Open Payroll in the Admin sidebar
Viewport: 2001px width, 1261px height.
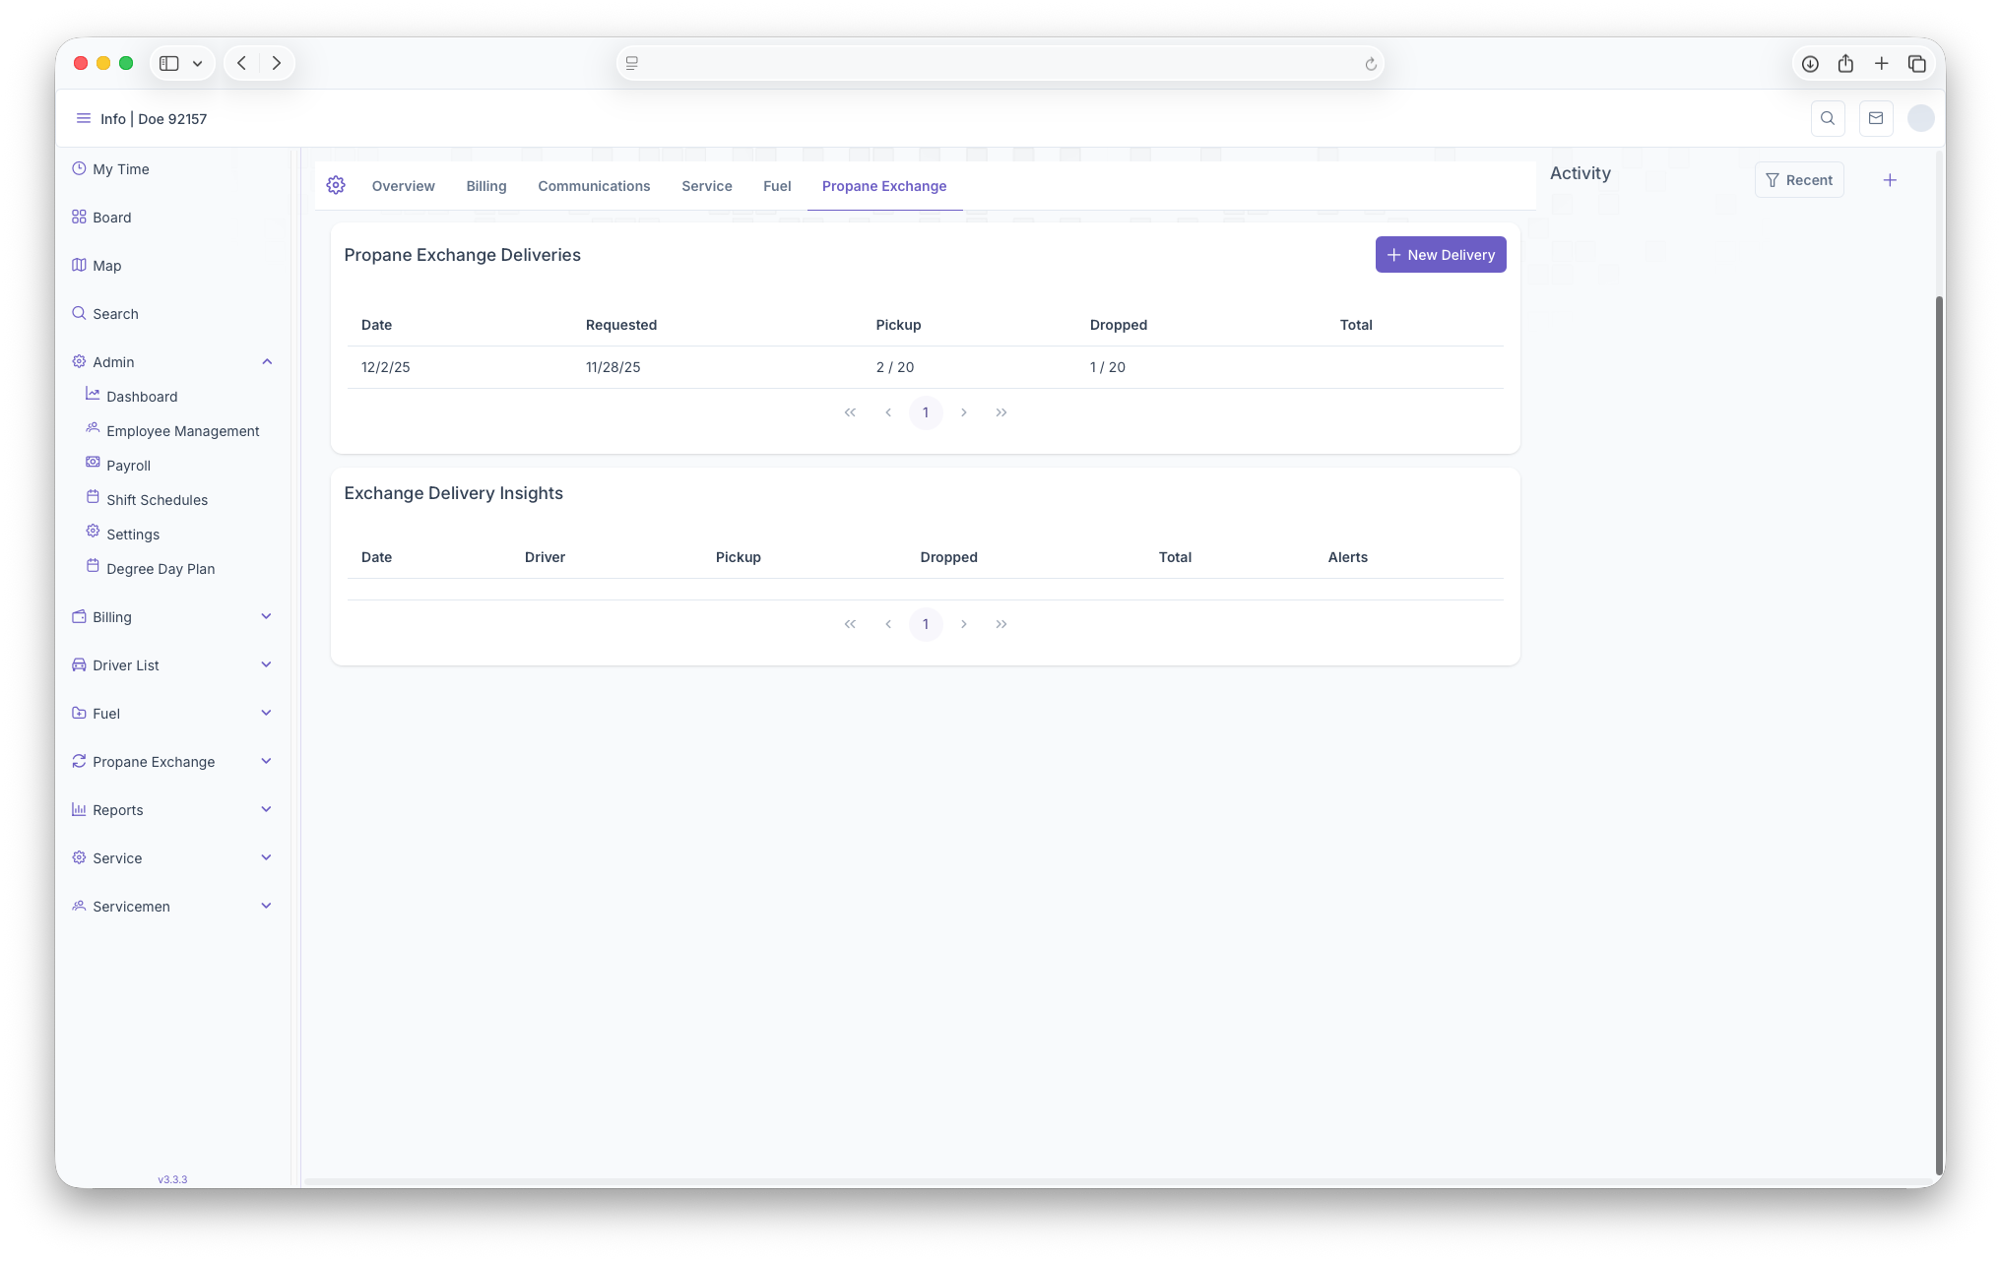click(x=128, y=466)
